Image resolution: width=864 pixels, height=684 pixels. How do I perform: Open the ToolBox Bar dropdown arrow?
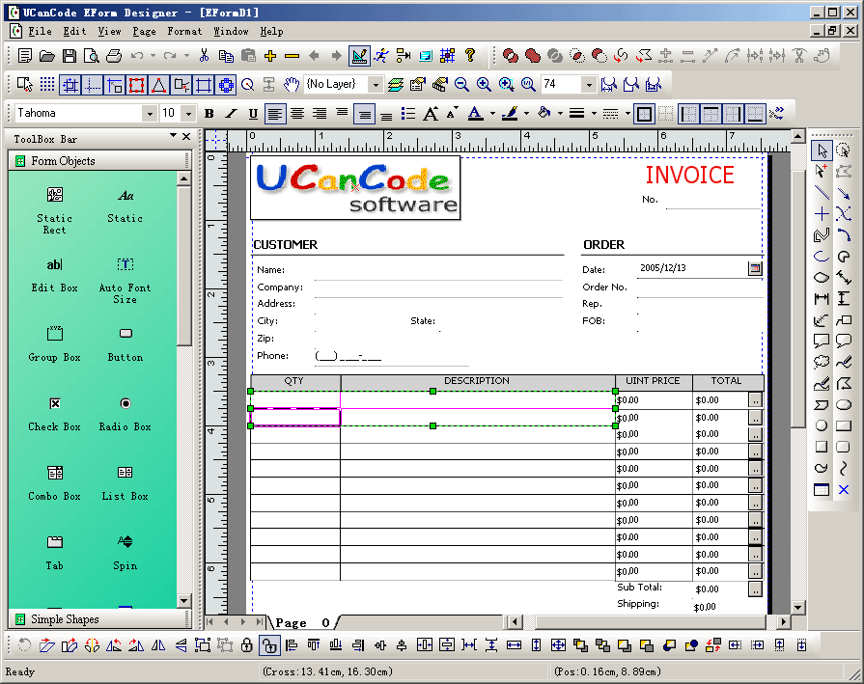pos(173,135)
